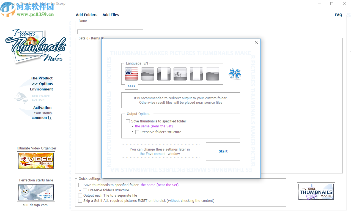Minimize the main application window

coord(319,4)
